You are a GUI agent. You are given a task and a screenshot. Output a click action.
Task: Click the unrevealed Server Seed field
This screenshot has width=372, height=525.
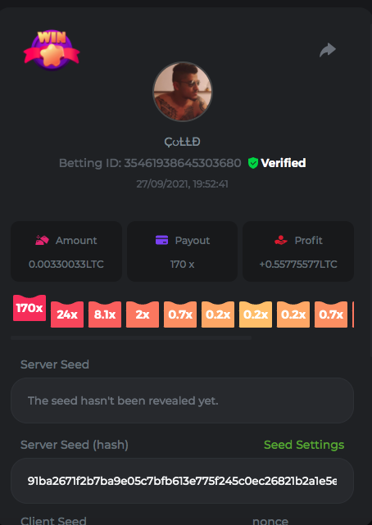coord(182,401)
